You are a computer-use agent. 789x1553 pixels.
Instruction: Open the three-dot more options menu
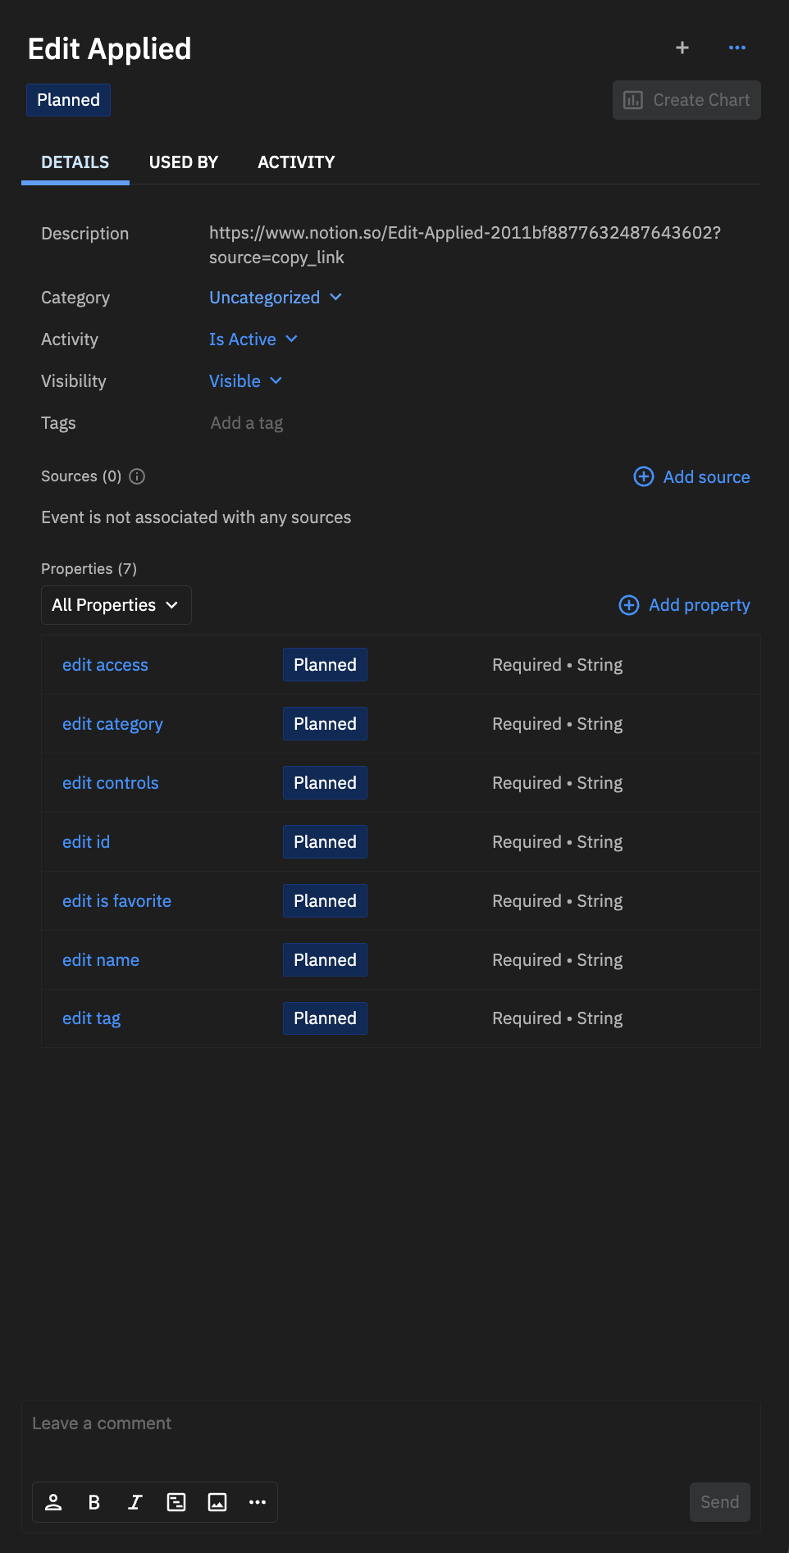[x=737, y=48]
